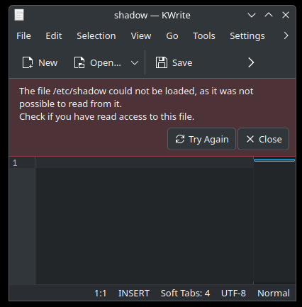Click into the empty editor text area
This screenshot has width=302, height=307.
pos(145,221)
